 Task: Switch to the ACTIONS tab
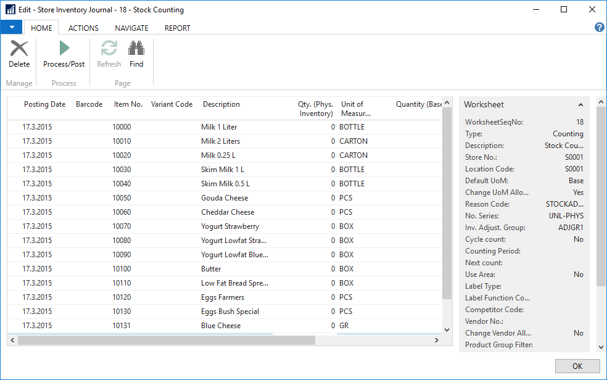pos(83,28)
